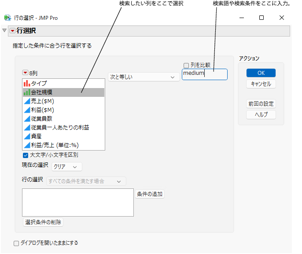Click the search value field containing medium
This screenshot has width=302, height=254.
(x=205, y=74)
